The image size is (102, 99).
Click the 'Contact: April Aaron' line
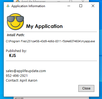pos(22,81)
